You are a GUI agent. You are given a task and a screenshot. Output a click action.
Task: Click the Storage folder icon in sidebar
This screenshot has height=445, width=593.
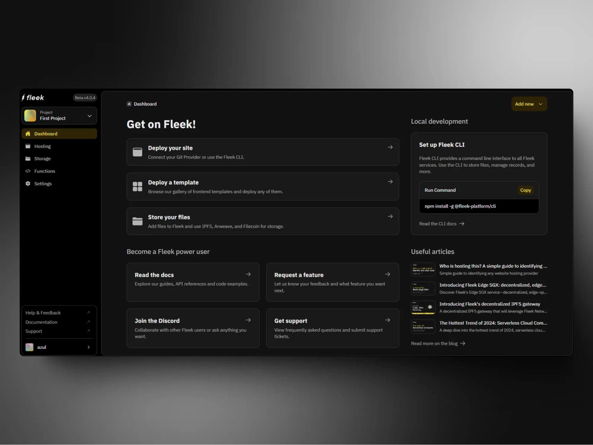(28, 159)
